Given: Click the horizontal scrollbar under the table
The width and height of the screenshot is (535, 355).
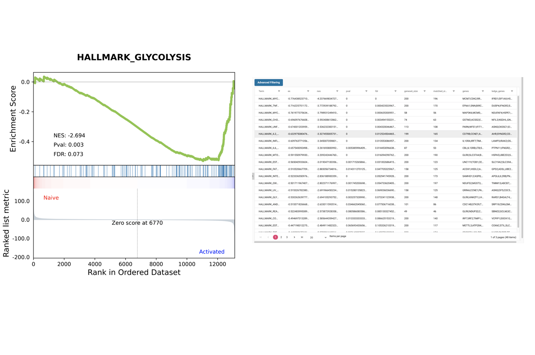Looking at the screenshot, I should pyautogui.click(x=386, y=242).
